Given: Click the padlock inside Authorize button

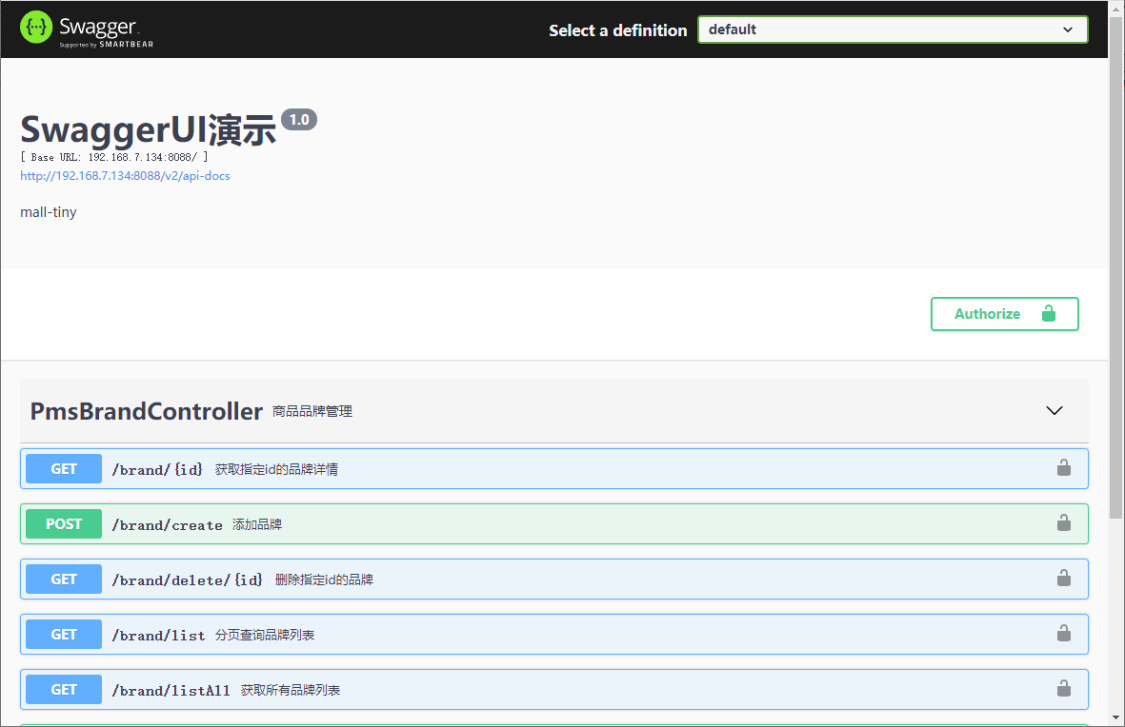Looking at the screenshot, I should pos(1048,313).
